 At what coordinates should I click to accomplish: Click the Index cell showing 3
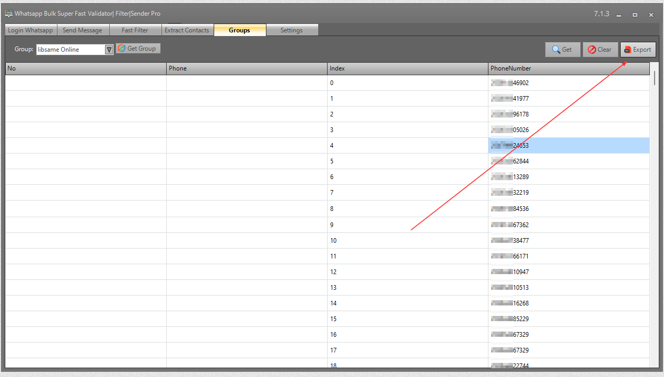[407, 130]
